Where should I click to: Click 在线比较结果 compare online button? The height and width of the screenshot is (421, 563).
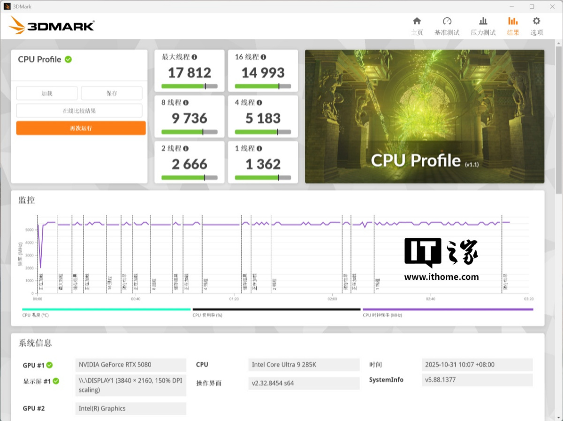coord(79,111)
